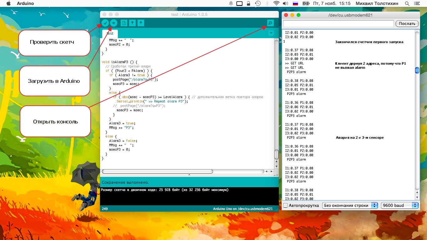Open the Time Machine menu bar icon
The image size is (427, 240).
tap(258, 3)
